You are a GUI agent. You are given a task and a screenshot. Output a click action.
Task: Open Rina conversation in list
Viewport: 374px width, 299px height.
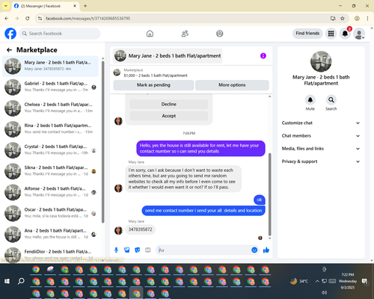(50, 129)
